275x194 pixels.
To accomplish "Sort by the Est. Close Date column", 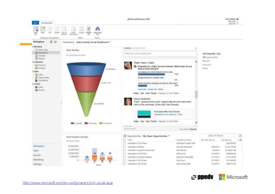I will click(208, 140).
